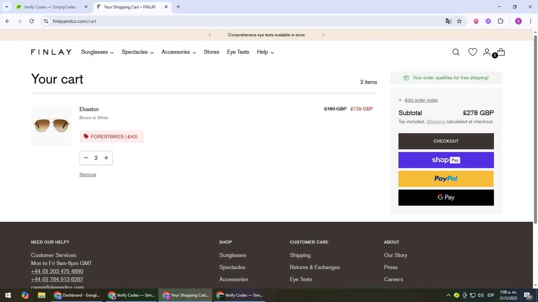Open the Windows Start menu
The width and height of the screenshot is (538, 302).
click(8, 296)
